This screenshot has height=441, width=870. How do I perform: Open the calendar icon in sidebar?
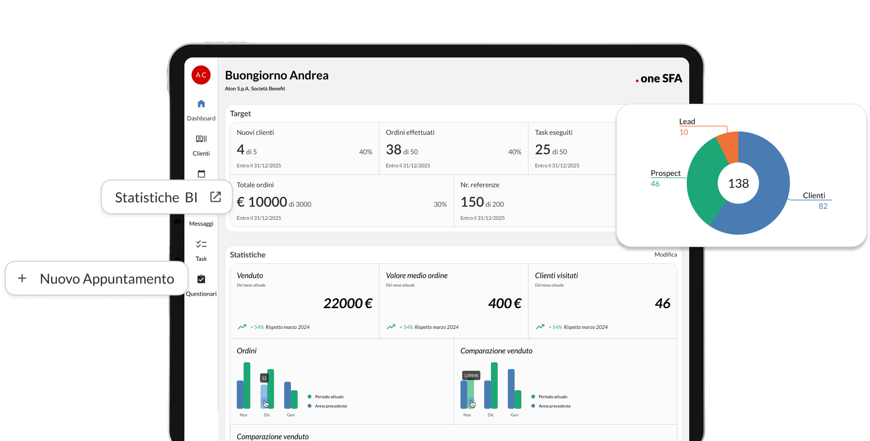(201, 174)
